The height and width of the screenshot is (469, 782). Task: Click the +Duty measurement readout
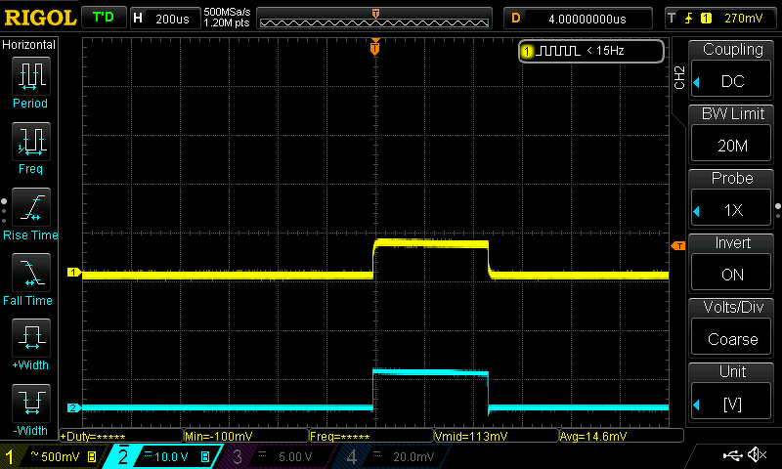pyautogui.click(x=121, y=436)
